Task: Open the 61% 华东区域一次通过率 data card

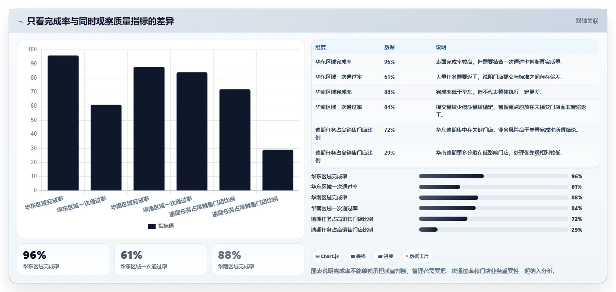Action: [x=161, y=259]
